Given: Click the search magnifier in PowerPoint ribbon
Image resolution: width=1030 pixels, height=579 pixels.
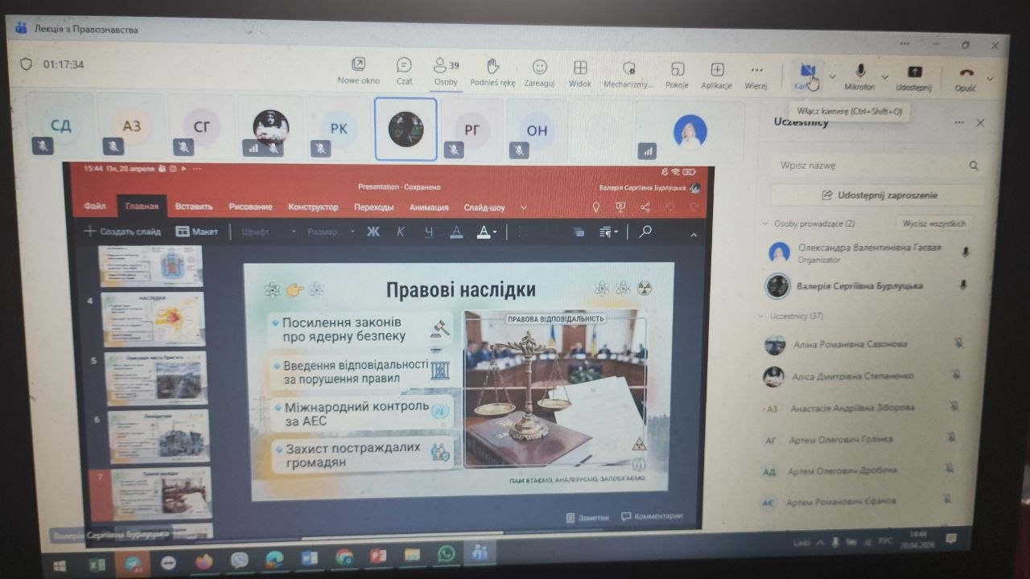Looking at the screenshot, I should tap(645, 232).
